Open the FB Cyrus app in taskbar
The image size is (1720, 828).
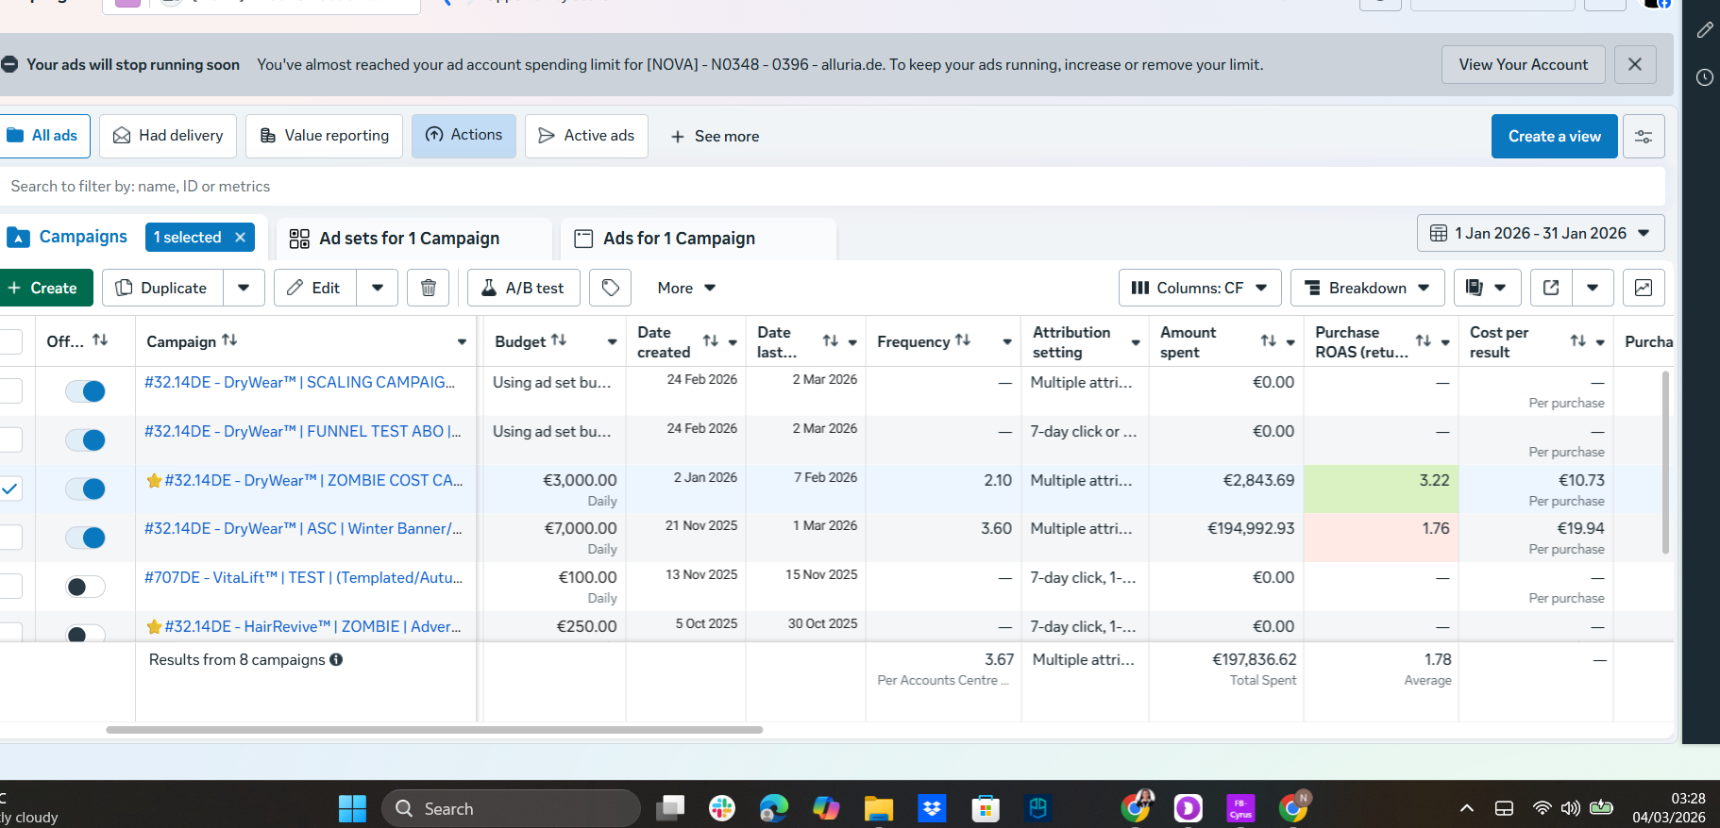[x=1240, y=808]
